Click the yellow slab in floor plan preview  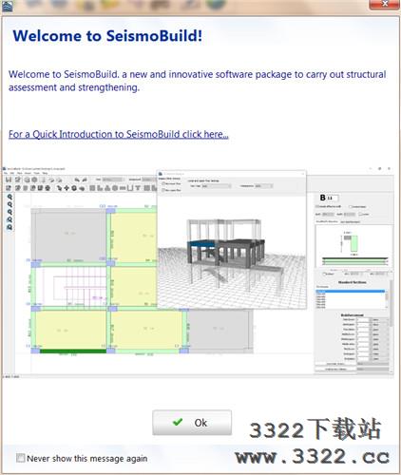(133, 236)
